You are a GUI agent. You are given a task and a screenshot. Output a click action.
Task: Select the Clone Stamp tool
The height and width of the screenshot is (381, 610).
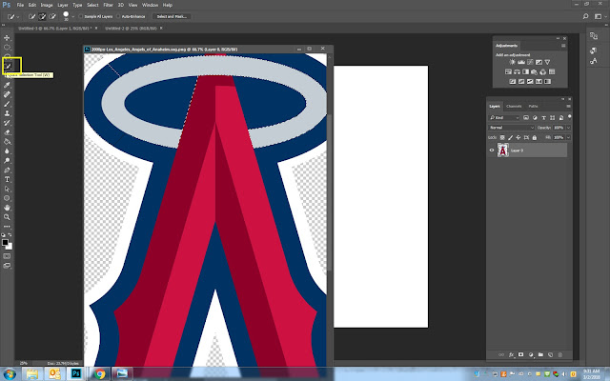pyautogui.click(x=7, y=113)
